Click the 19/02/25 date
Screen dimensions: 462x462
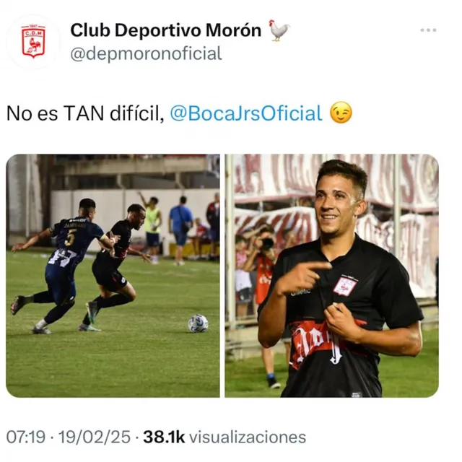[x=95, y=437]
